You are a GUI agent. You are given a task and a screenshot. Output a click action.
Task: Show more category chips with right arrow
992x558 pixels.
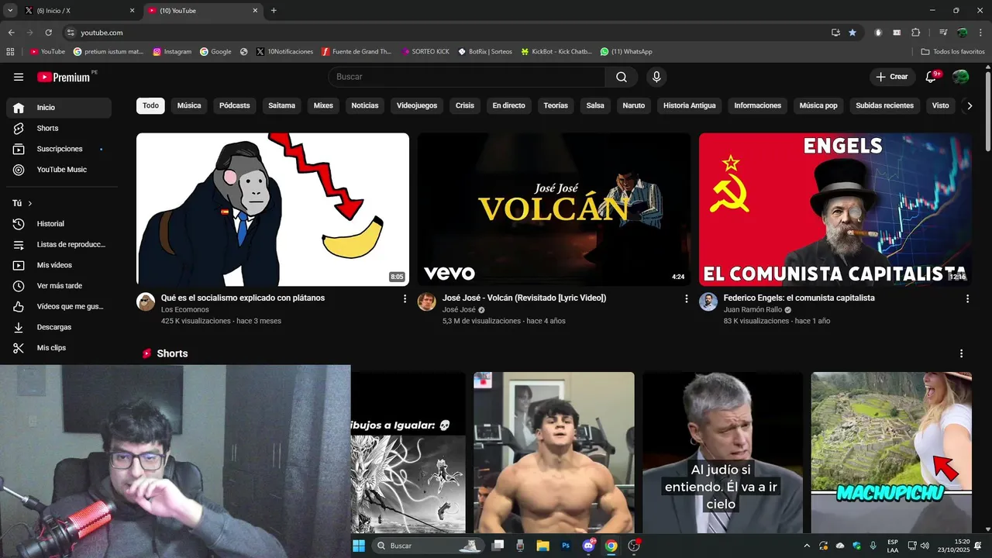[x=969, y=106]
